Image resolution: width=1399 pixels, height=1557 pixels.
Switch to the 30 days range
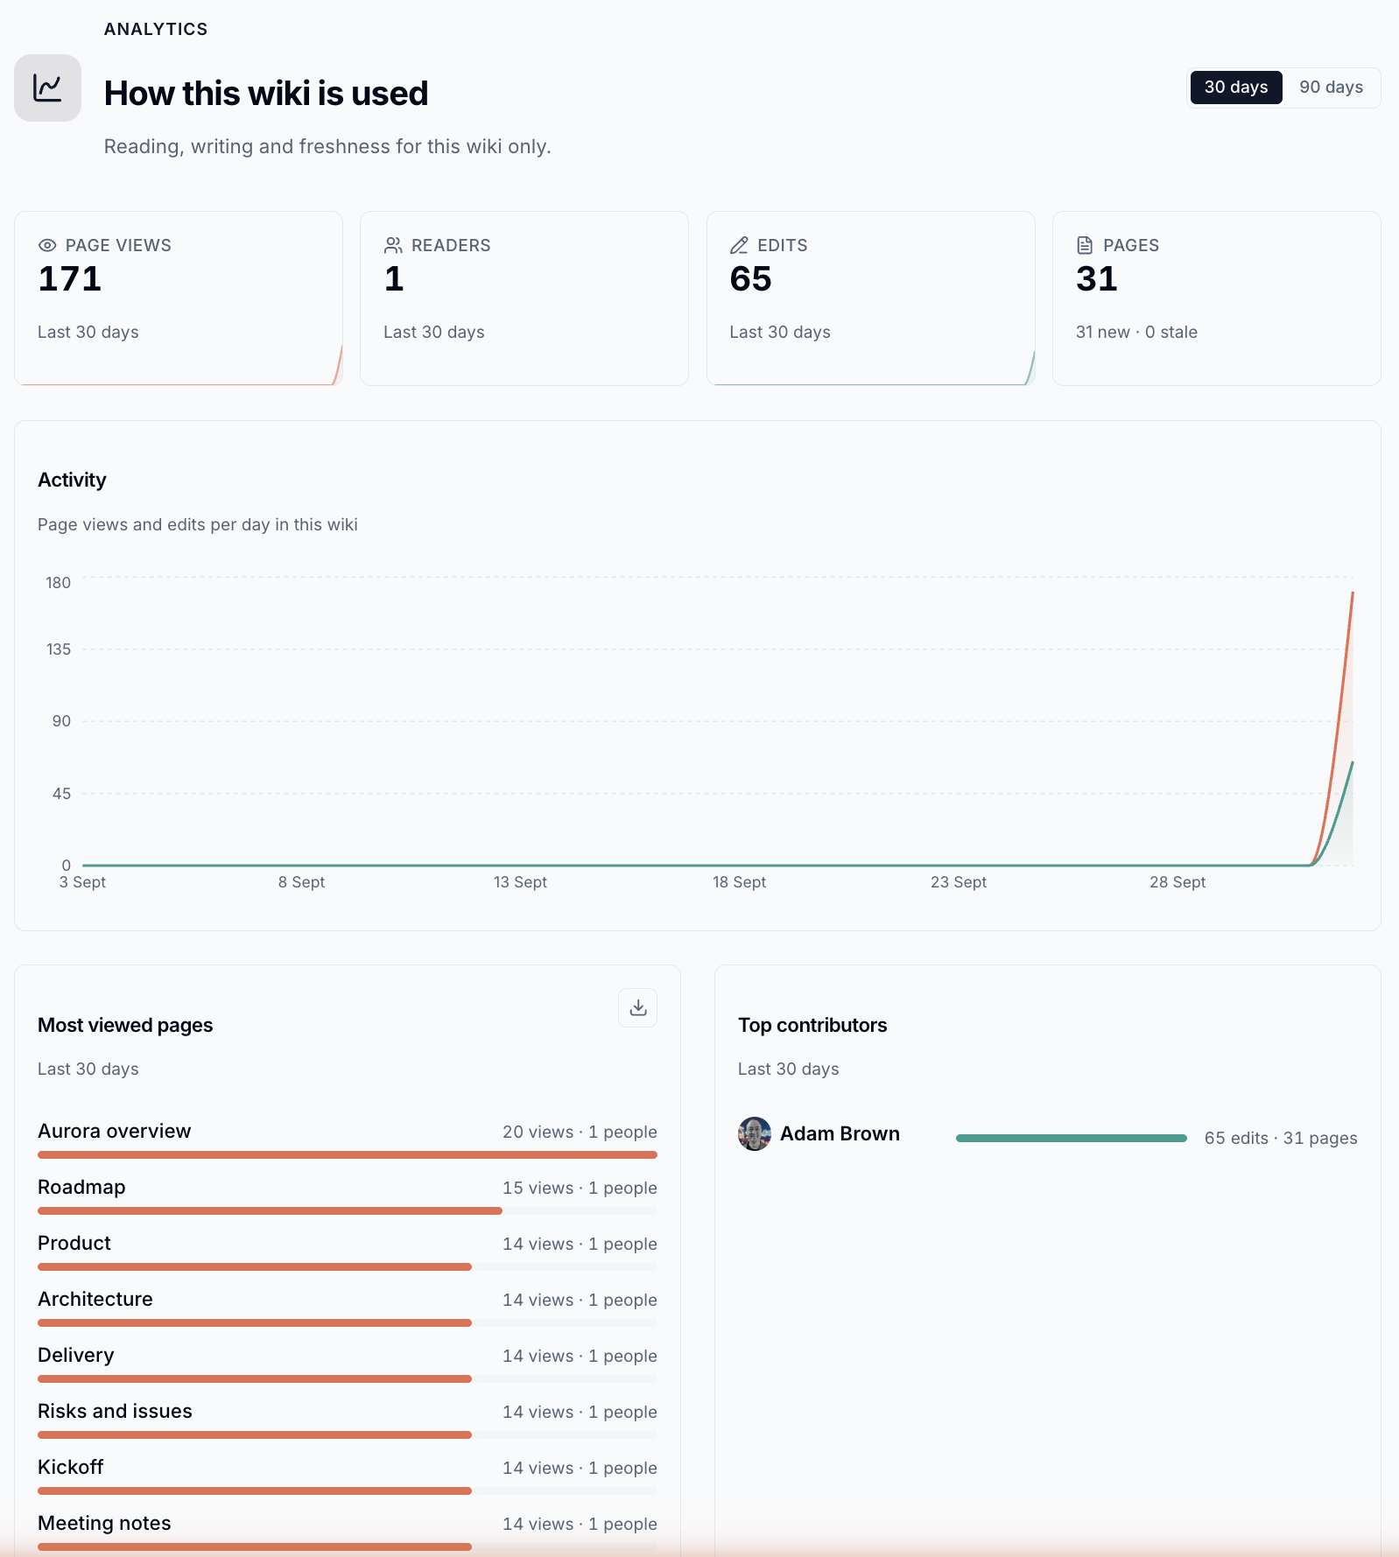(1236, 88)
